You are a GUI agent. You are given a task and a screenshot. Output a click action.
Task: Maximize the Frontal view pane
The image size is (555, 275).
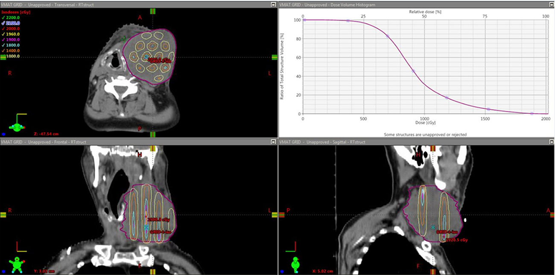(x=274, y=142)
